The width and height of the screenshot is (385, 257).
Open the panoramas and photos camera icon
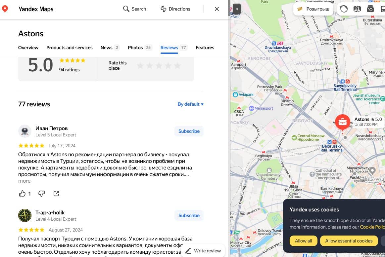[370, 9]
